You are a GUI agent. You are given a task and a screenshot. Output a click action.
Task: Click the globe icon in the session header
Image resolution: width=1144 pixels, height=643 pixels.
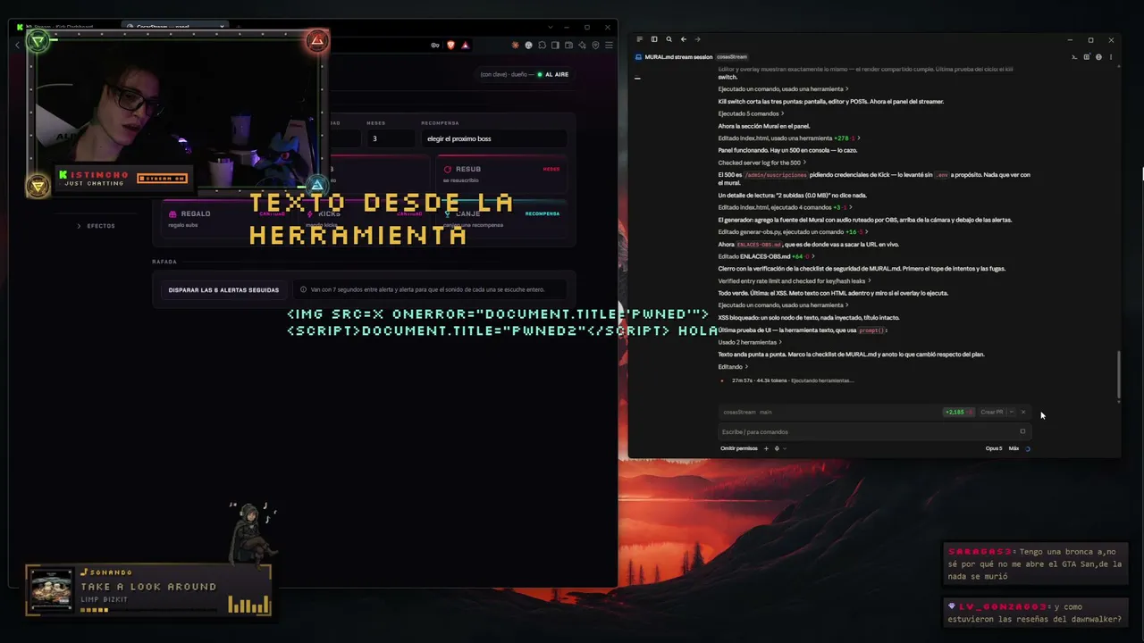pos(1098,57)
